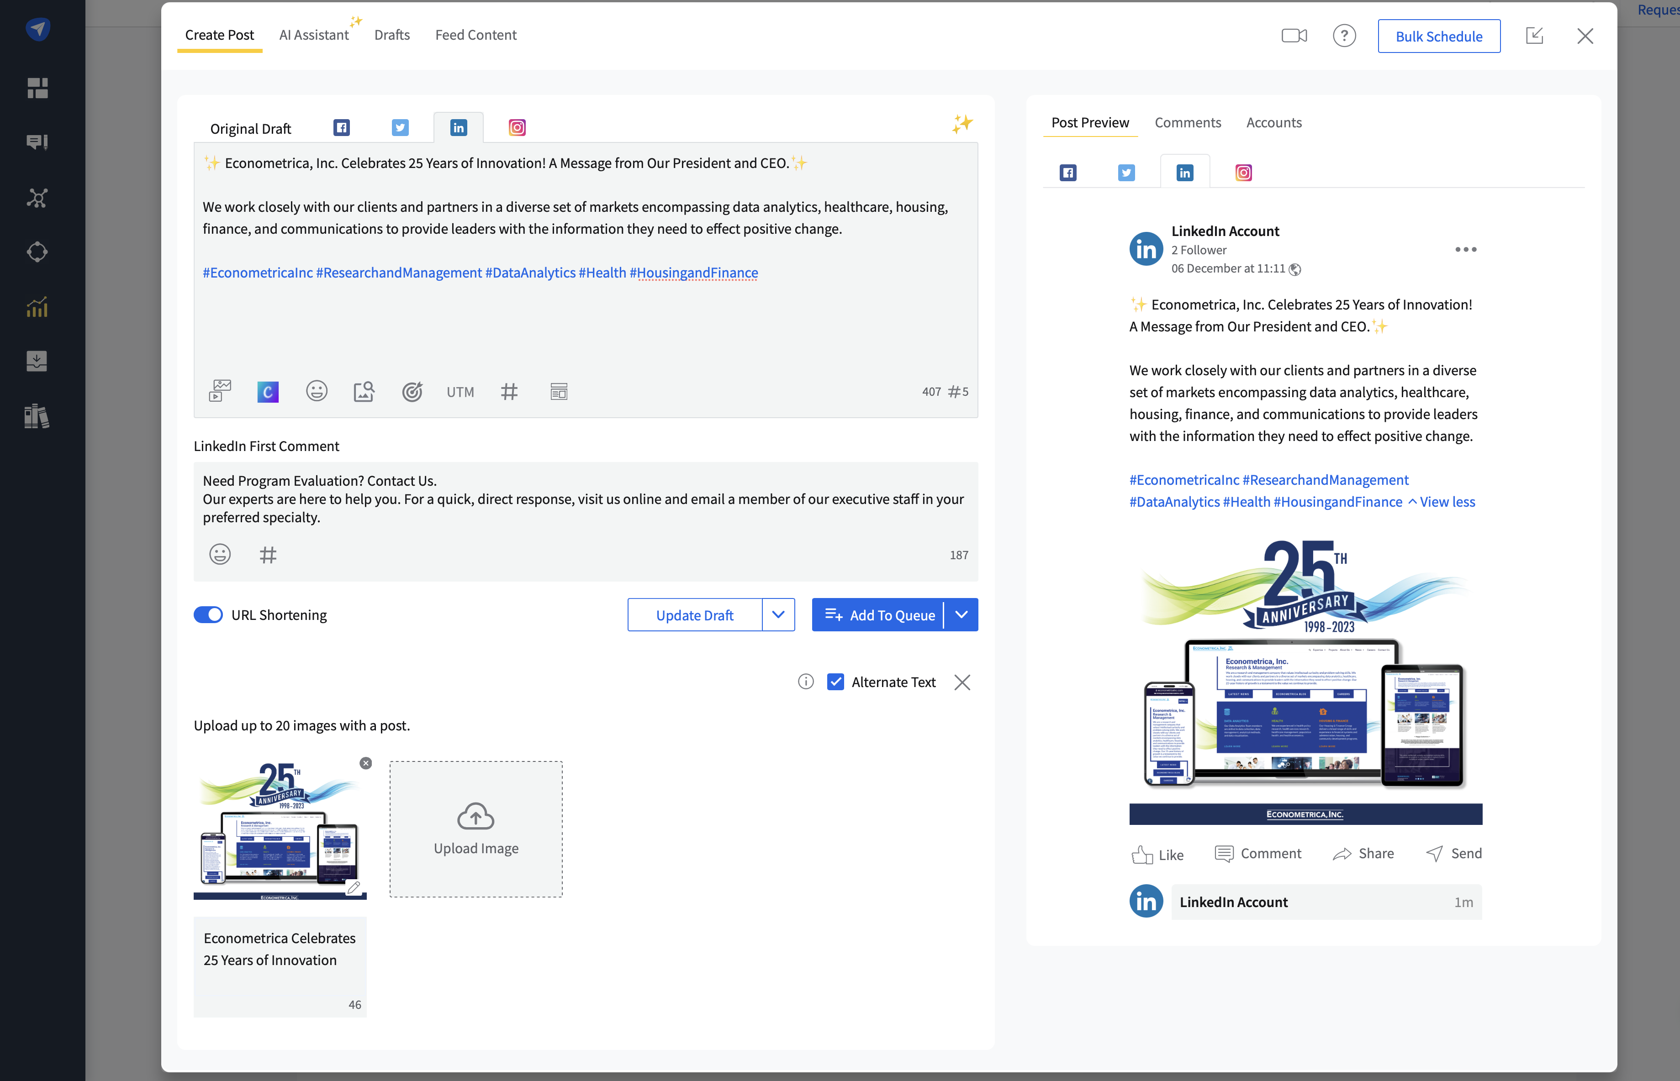Switch to the Drafts tab
This screenshot has width=1680, height=1081.
[x=392, y=34]
